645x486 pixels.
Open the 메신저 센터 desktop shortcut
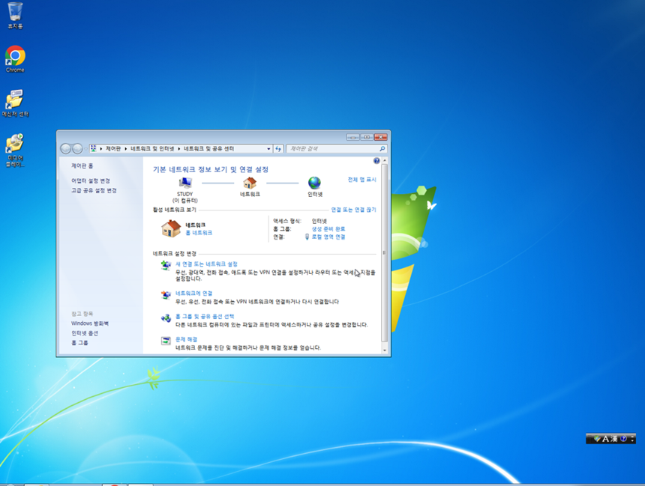pos(15,103)
